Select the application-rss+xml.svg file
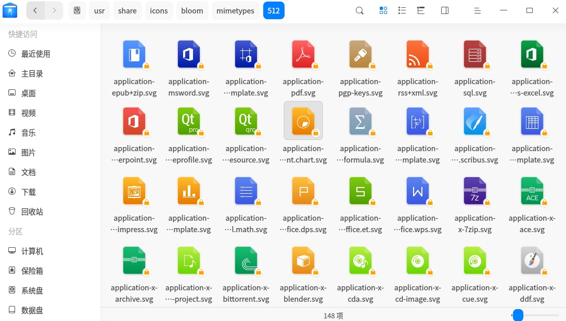 (418, 54)
